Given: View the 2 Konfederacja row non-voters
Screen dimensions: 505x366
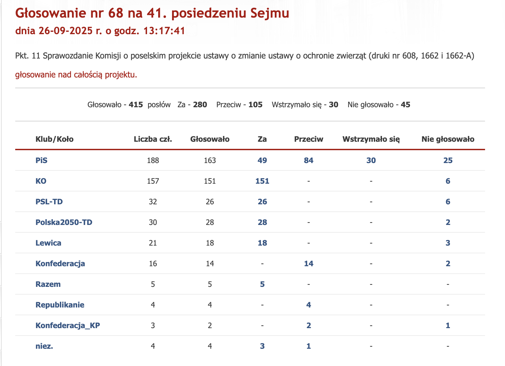Looking at the screenshot, I should point(448,264).
